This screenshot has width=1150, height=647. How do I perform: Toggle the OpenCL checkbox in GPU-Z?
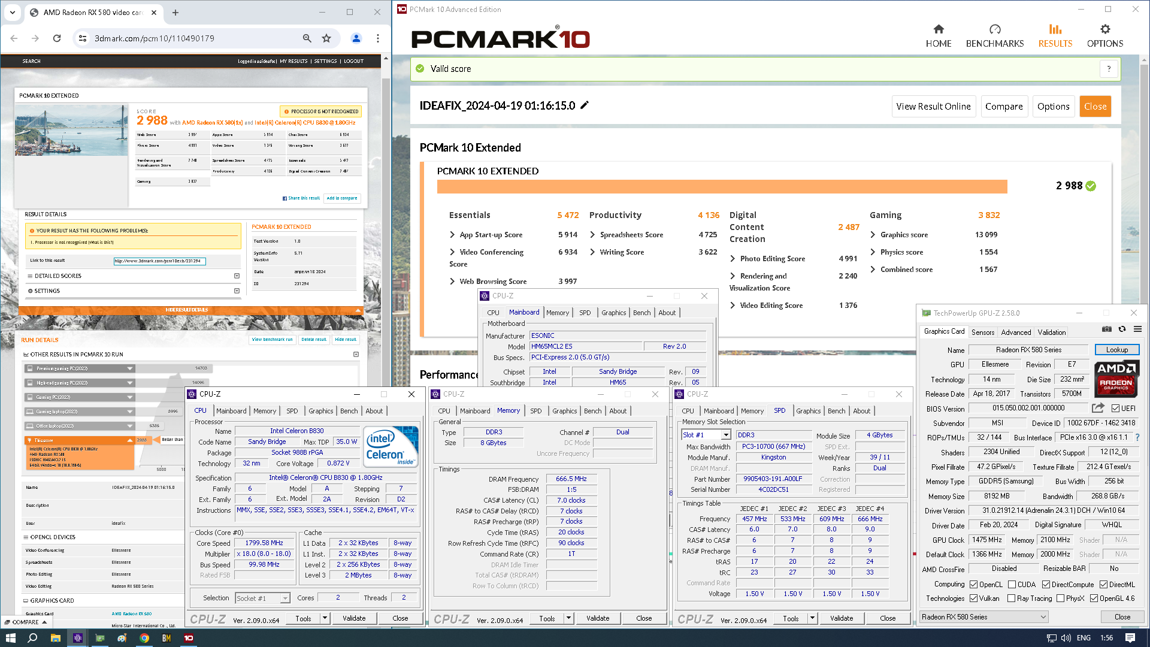point(974,585)
